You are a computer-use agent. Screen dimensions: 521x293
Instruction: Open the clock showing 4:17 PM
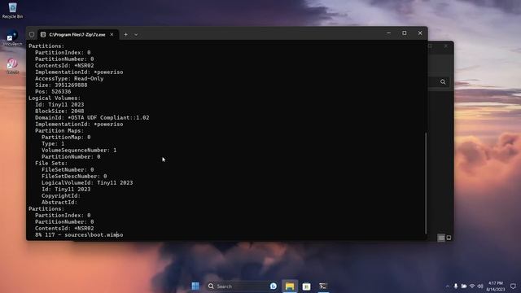click(x=496, y=286)
